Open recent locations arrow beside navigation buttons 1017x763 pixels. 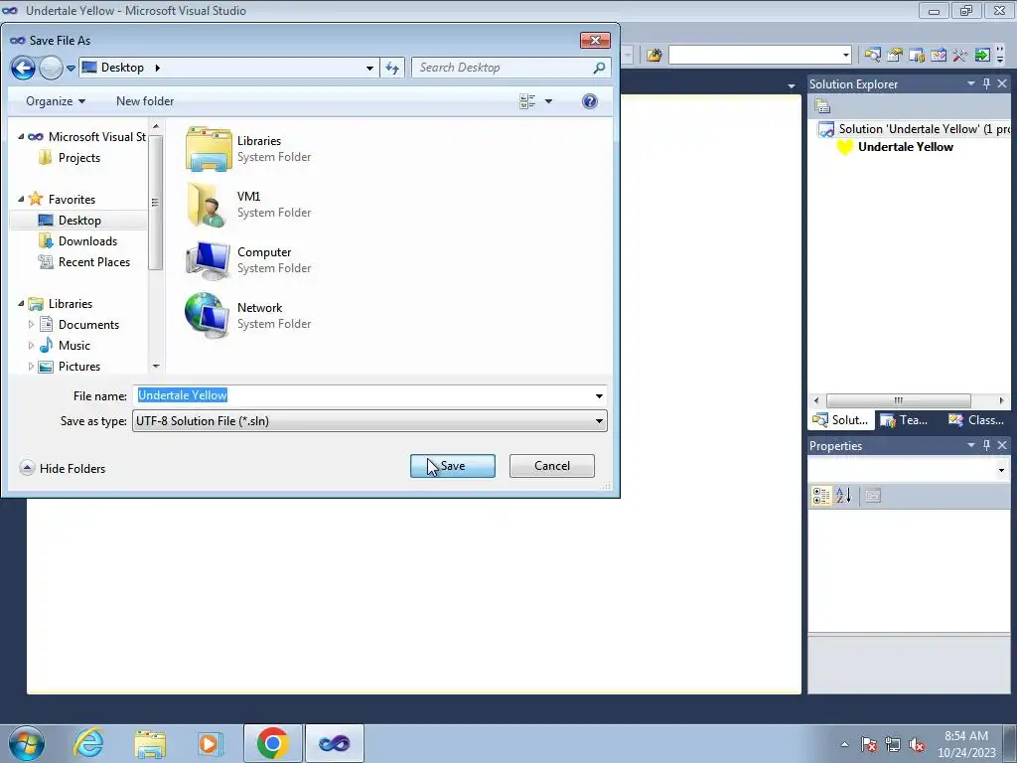[x=71, y=69]
